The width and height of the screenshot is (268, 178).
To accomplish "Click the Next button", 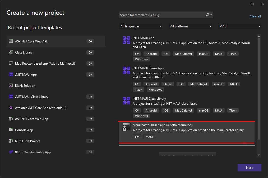I will coord(249,168).
